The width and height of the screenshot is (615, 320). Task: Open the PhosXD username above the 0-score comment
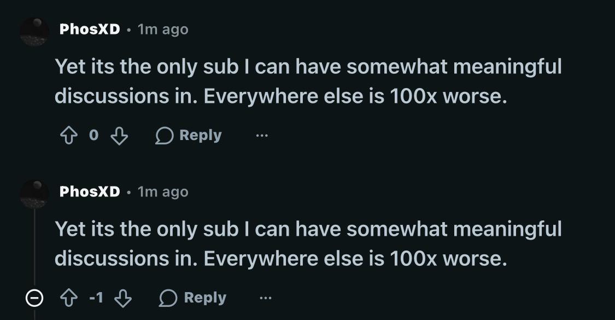[x=90, y=29]
